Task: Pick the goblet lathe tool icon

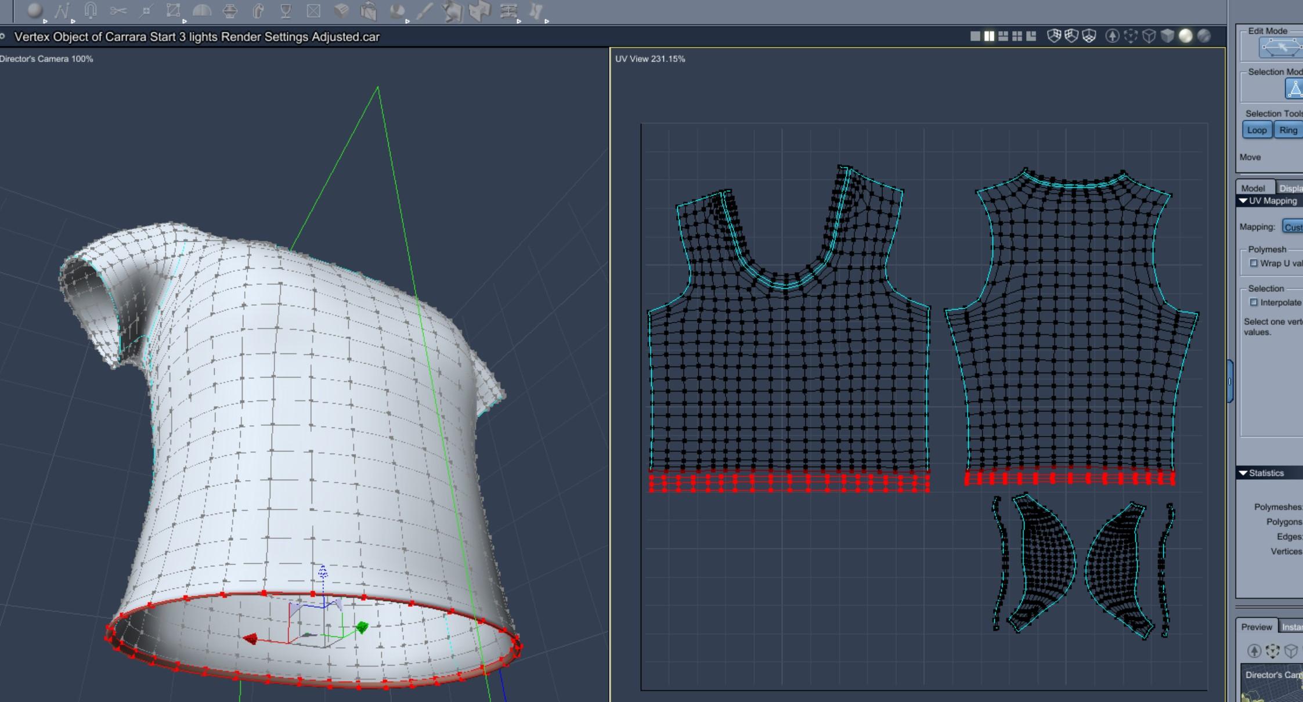Action: 286,11
